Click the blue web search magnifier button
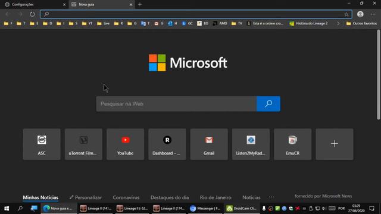The width and height of the screenshot is (381, 214). tap(268, 104)
